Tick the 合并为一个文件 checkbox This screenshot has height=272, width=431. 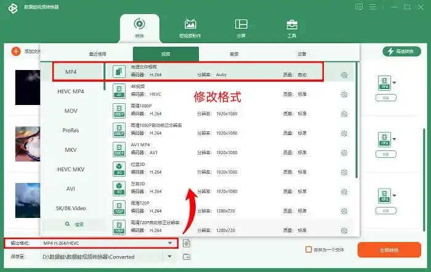[x=309, y=249]
